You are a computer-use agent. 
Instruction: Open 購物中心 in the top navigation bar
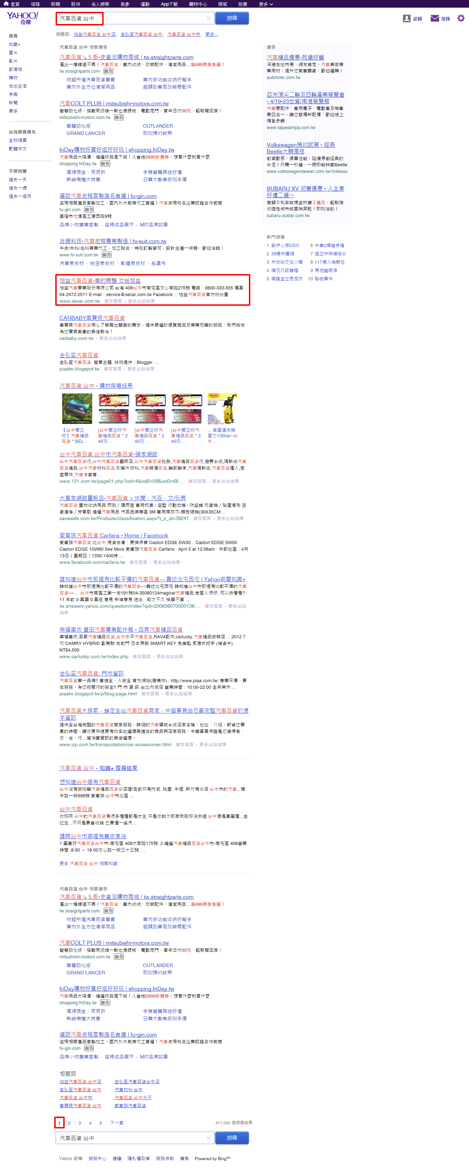click(198, 4)
